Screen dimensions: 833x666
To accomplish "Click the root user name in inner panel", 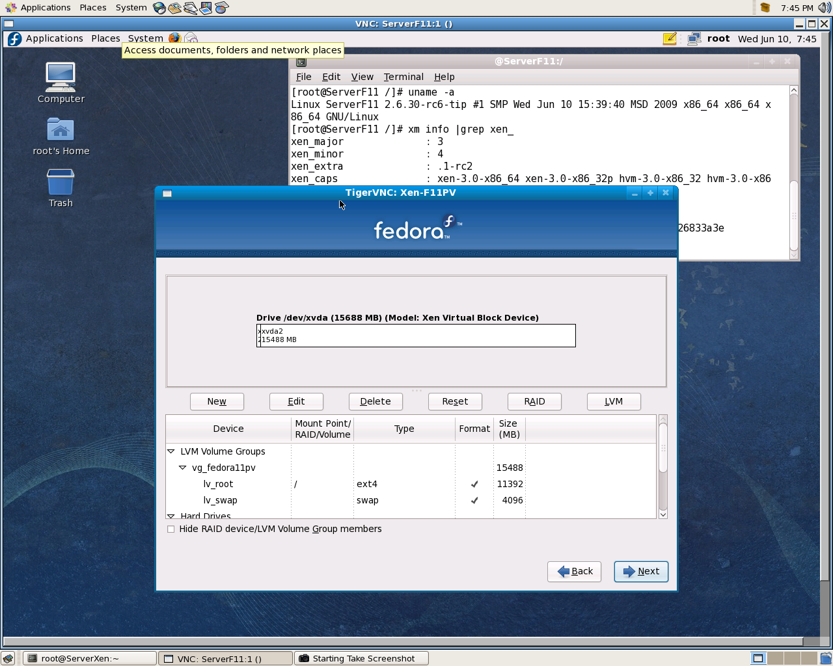I will (x=718, y=39).
